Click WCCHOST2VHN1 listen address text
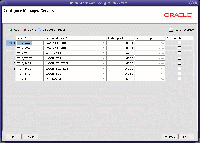Screen dimensions: 200x143 coord(57,69)
